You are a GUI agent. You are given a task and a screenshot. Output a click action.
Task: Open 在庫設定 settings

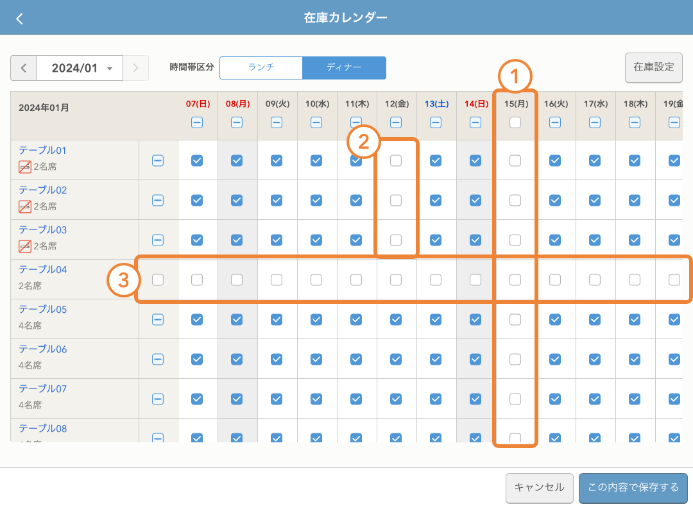pos(654,67)
